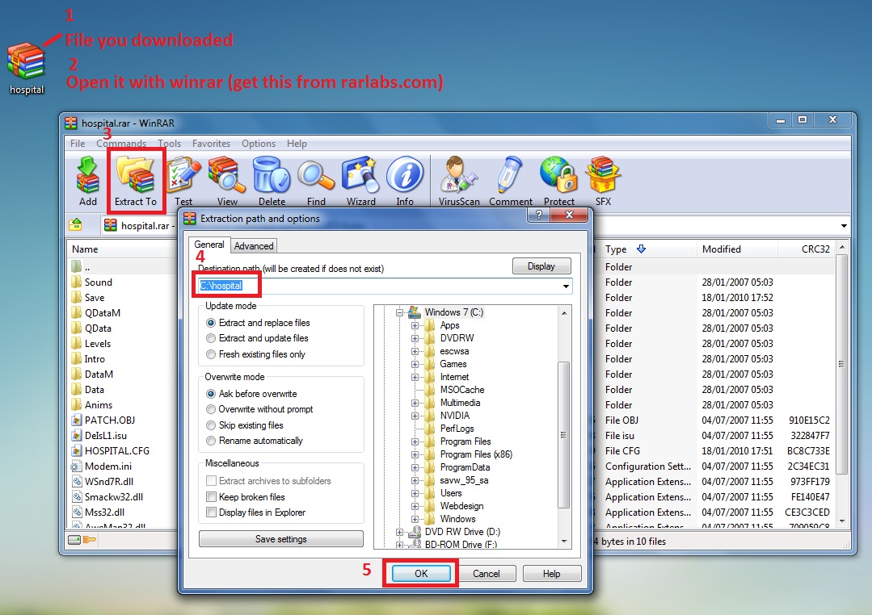Open the Favorites menu
The width and height of the screenshot is (872, 615).
211,144
